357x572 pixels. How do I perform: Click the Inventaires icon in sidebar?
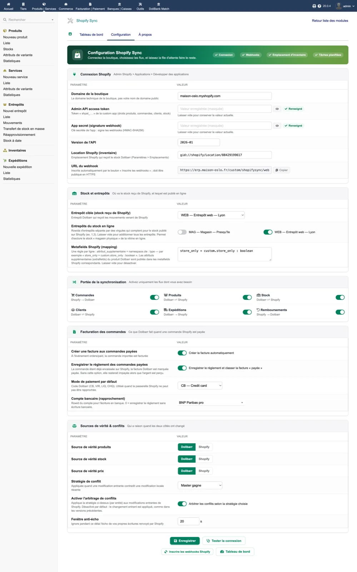pos(5,151)
